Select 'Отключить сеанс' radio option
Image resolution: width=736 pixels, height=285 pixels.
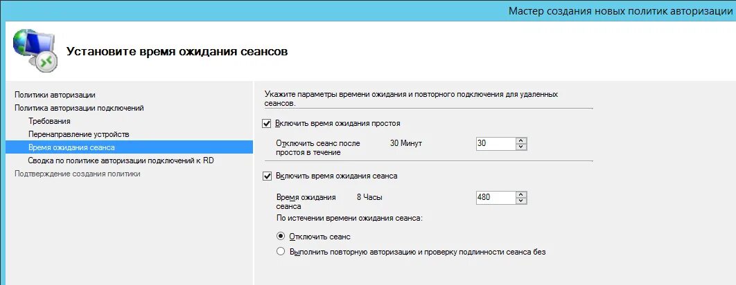281,237
